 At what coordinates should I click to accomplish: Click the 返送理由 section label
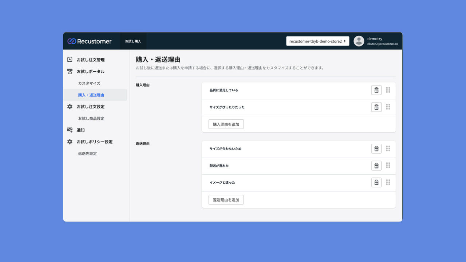pyautogui.click(x=143, y=144)
